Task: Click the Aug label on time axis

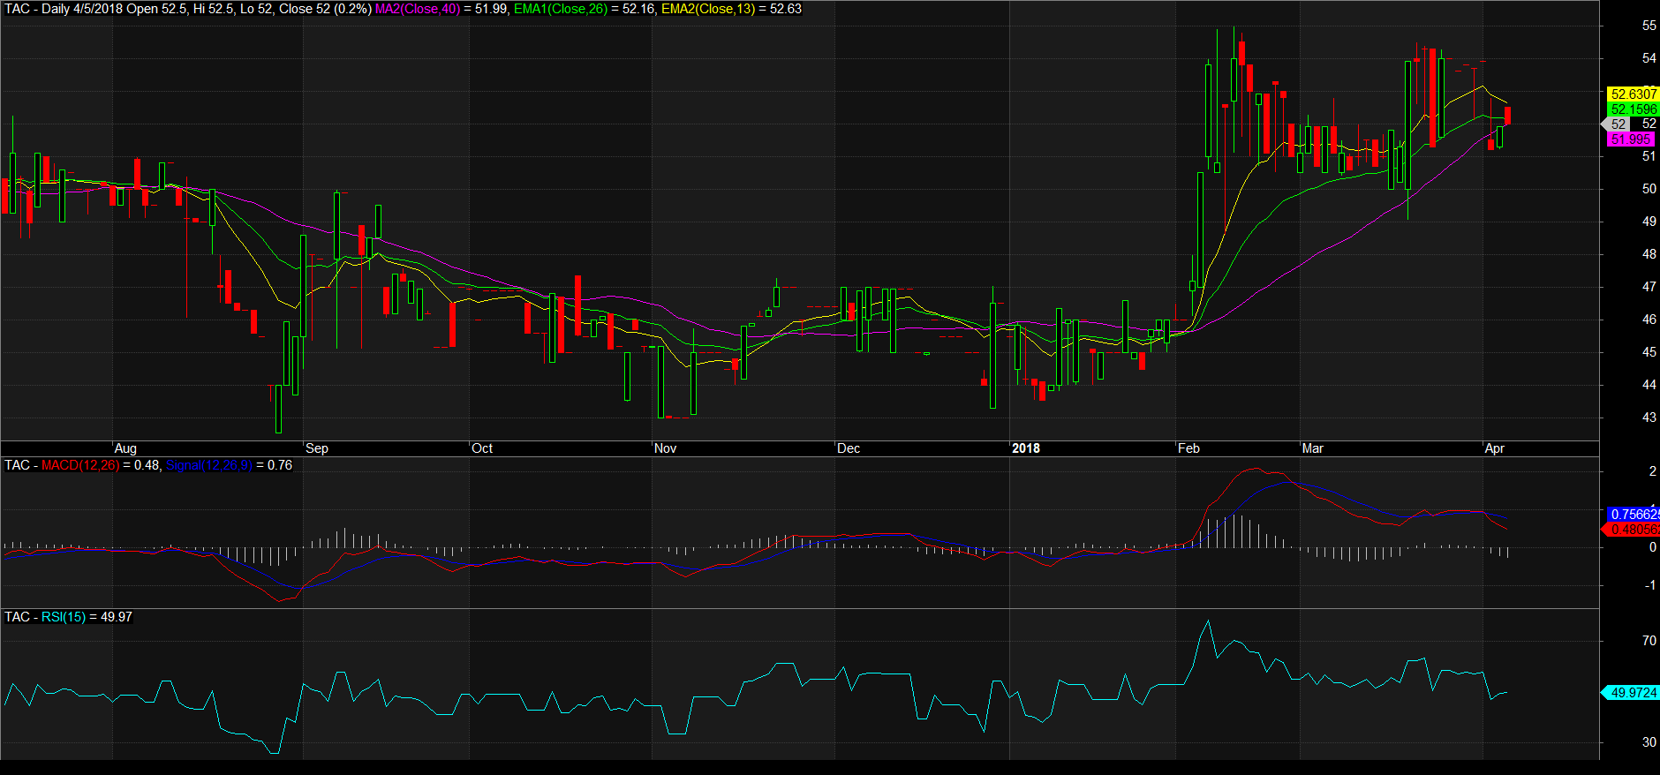Action: [125, 448]
